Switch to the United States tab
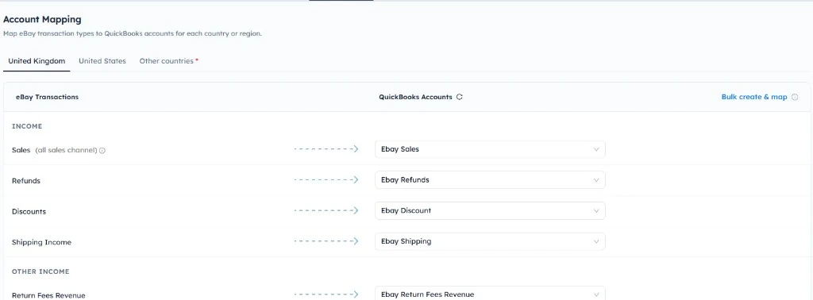Viewport: 813px width, 300px height. coord(102,61)
